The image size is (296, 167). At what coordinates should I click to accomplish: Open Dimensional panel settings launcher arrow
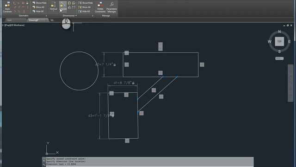[x=92, y=16]
